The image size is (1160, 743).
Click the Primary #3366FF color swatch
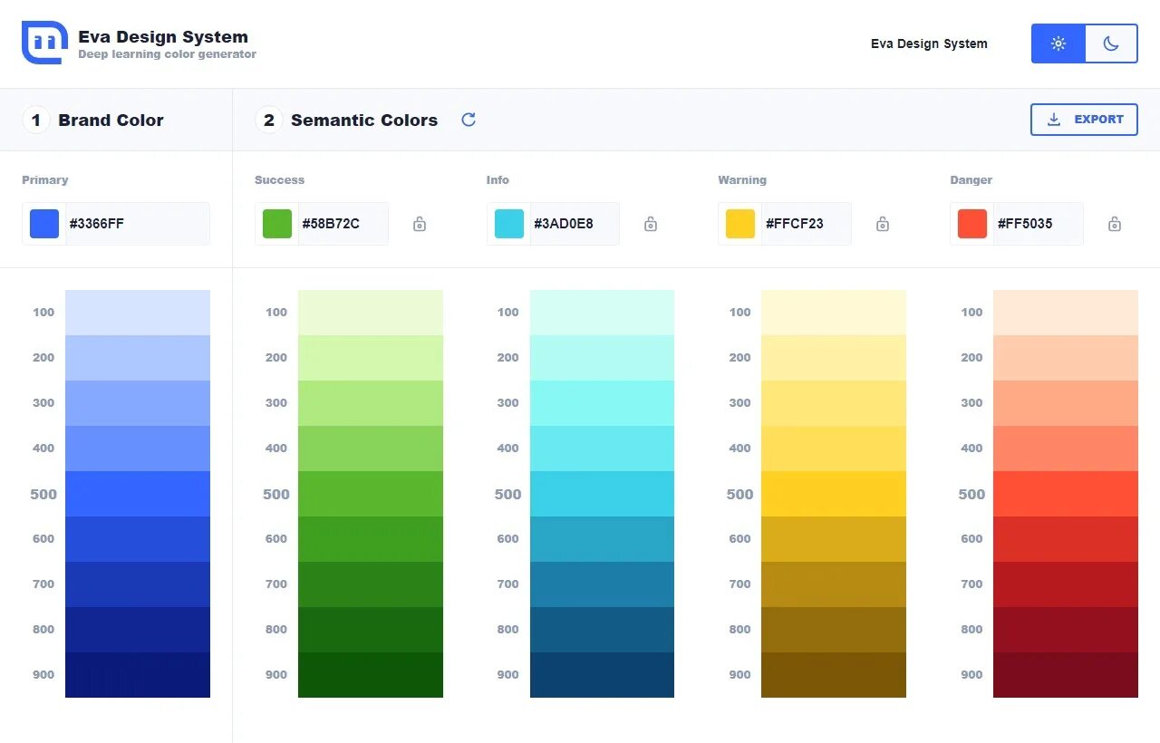click(x=44, y=224)
